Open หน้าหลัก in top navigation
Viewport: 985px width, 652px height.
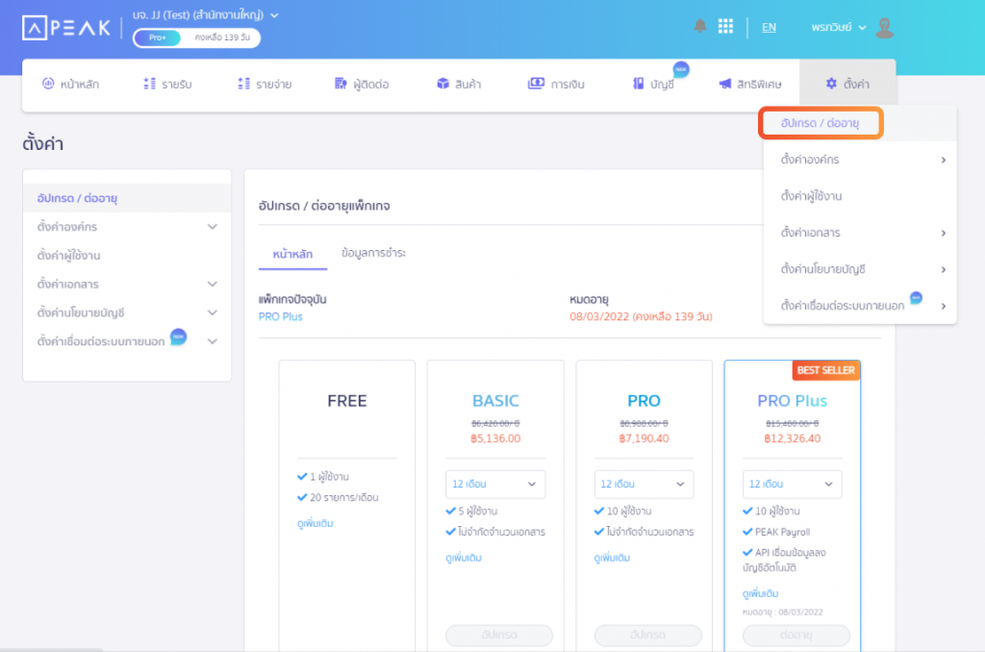[x=70, y=85]
